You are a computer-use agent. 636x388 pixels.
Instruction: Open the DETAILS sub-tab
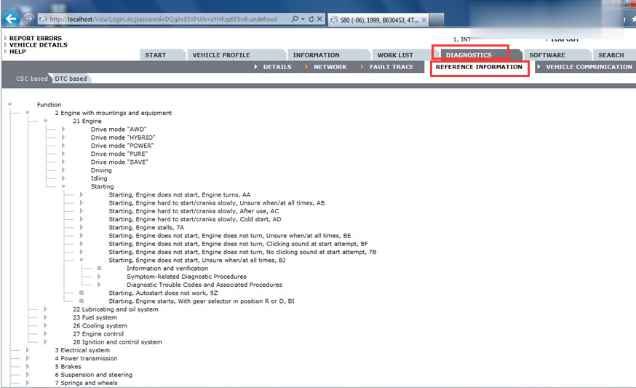[x=277, y=67]
